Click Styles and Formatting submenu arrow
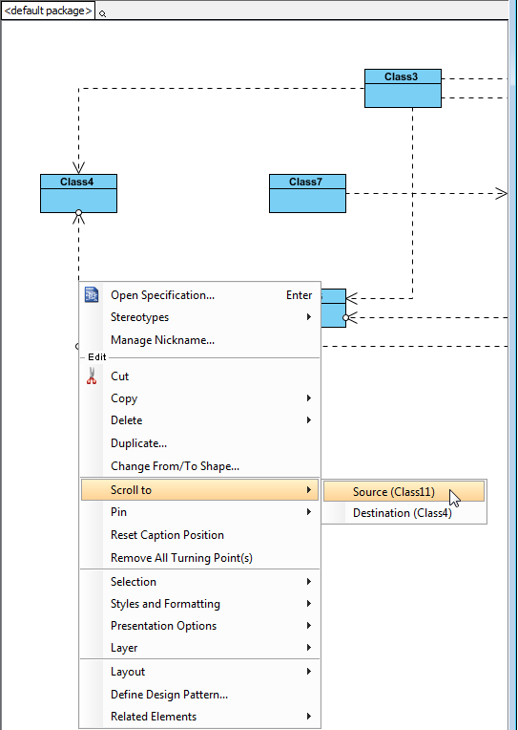The image size is (518, 730). pos(309,603)
